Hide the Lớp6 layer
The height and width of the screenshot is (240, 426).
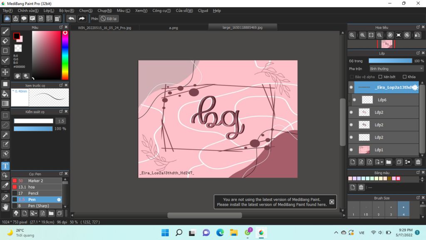(x=354, y=100)
